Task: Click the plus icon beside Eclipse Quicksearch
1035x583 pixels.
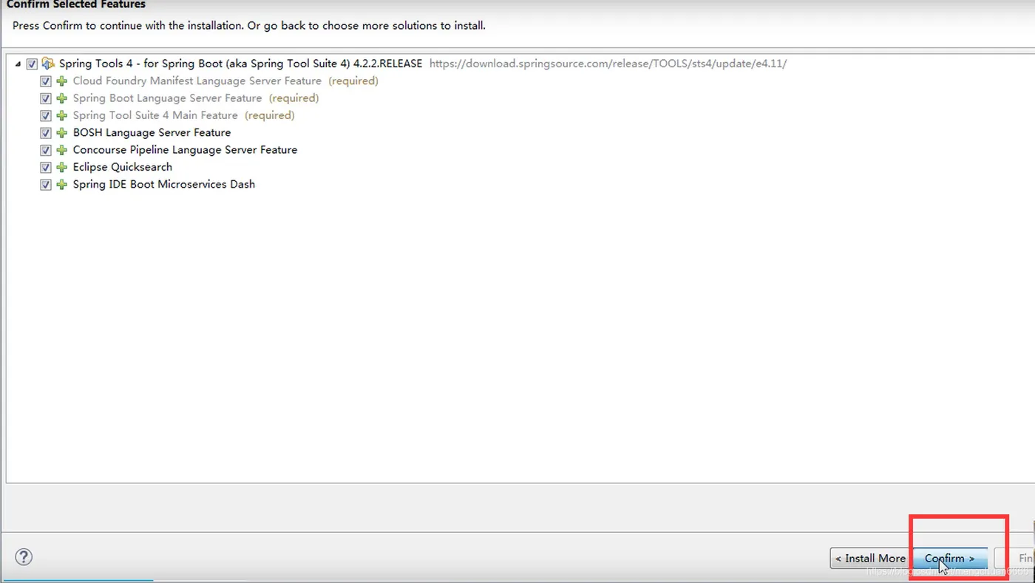Action: point(61,167)
